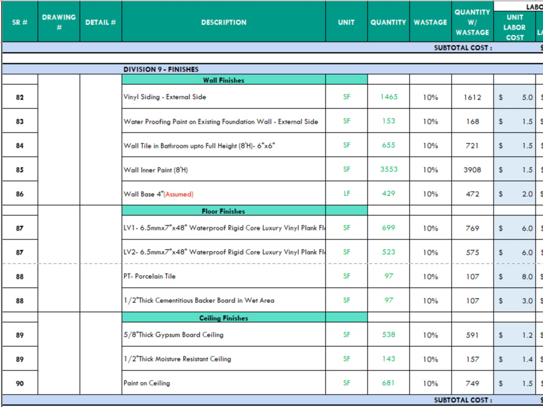This screenshot has width=543, height=407.
Task: Select quantity value 429
Action: coord(389,194)
